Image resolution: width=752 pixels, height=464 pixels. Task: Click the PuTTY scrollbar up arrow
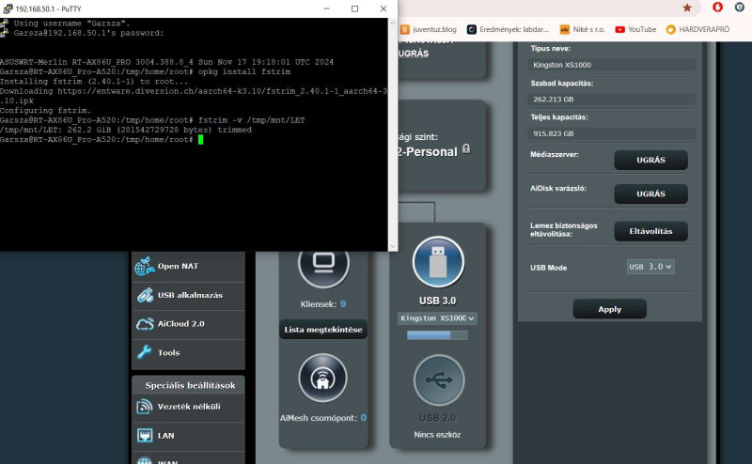[393, 23]
